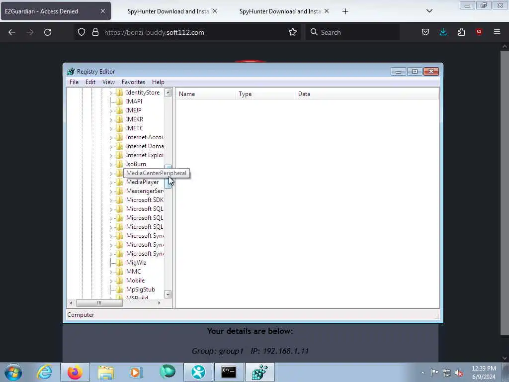Image resolution: width=509 pixels, height=382 pixels.
Task: Expand the IMEKR registry key
Action: click(111, 120)
